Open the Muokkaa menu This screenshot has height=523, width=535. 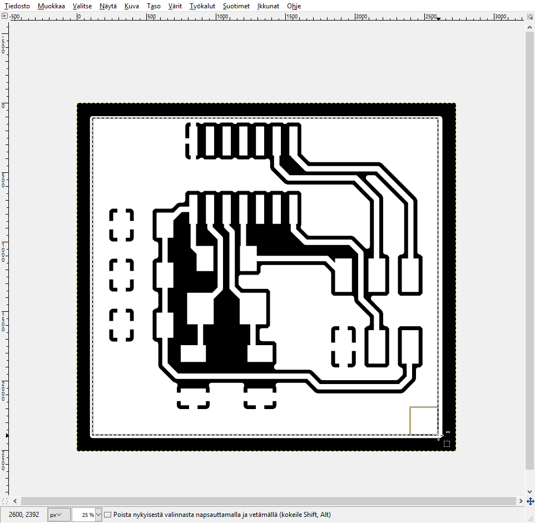pyautogui.click(x=51, y=6)
